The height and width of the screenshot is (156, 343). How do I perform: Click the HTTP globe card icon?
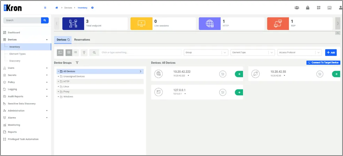[210, 24]
